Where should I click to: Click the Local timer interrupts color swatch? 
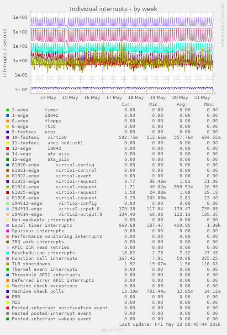8,225
